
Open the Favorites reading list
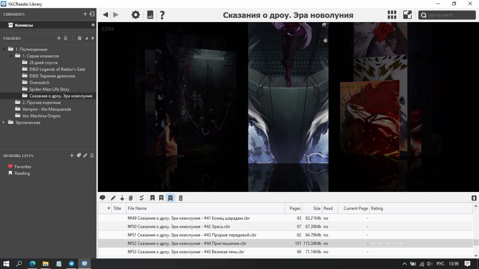(23, 166)
